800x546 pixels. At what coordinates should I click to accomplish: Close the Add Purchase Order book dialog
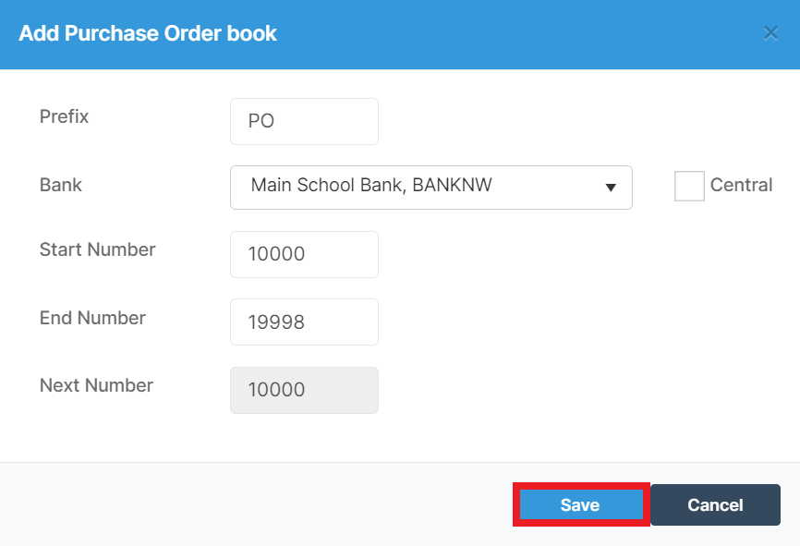coord(770,33)
